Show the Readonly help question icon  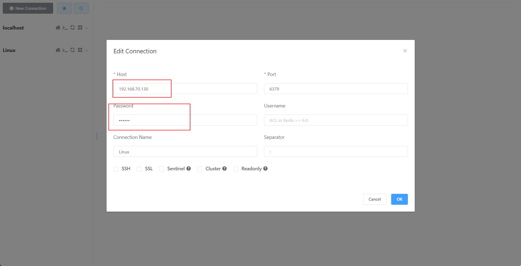point(265,169)
